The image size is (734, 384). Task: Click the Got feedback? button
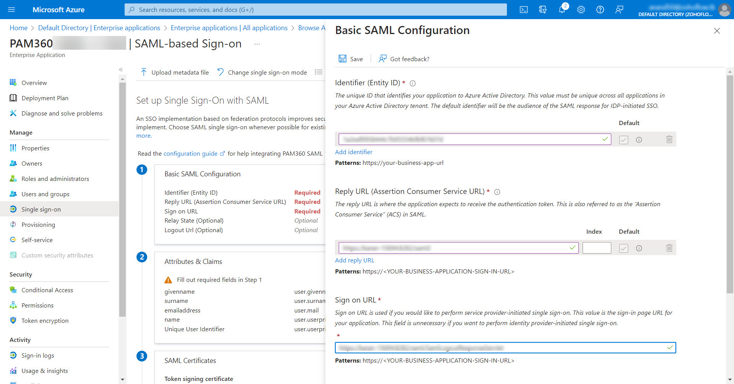point(403,59)
